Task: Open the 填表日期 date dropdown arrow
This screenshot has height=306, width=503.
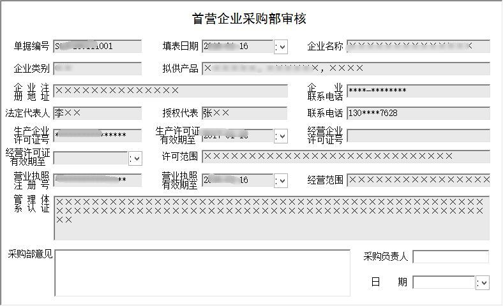Action: coord(281,47)
